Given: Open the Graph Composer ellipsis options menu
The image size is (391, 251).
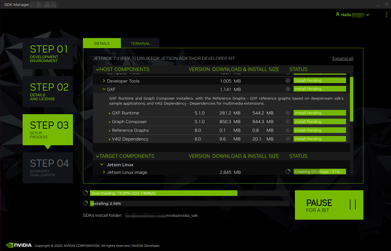Looking at the screenshot, I should 288,121.
